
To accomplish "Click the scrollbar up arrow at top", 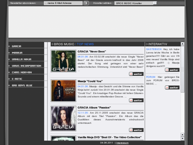I will 182,44.
